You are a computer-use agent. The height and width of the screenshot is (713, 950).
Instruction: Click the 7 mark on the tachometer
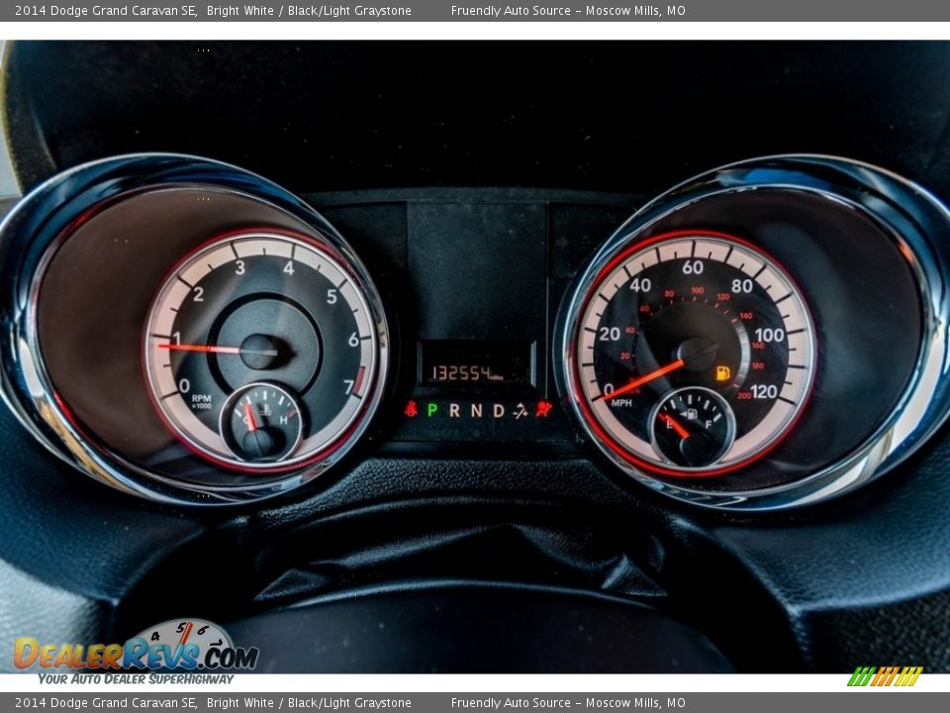[348, 387]
